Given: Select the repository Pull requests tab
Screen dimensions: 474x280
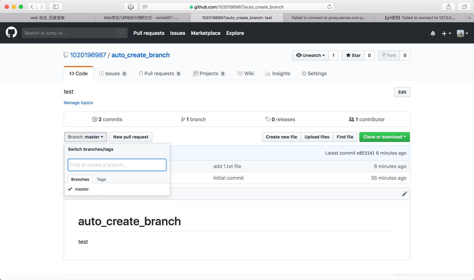Looking at the screenshot, I should point(160,73).
